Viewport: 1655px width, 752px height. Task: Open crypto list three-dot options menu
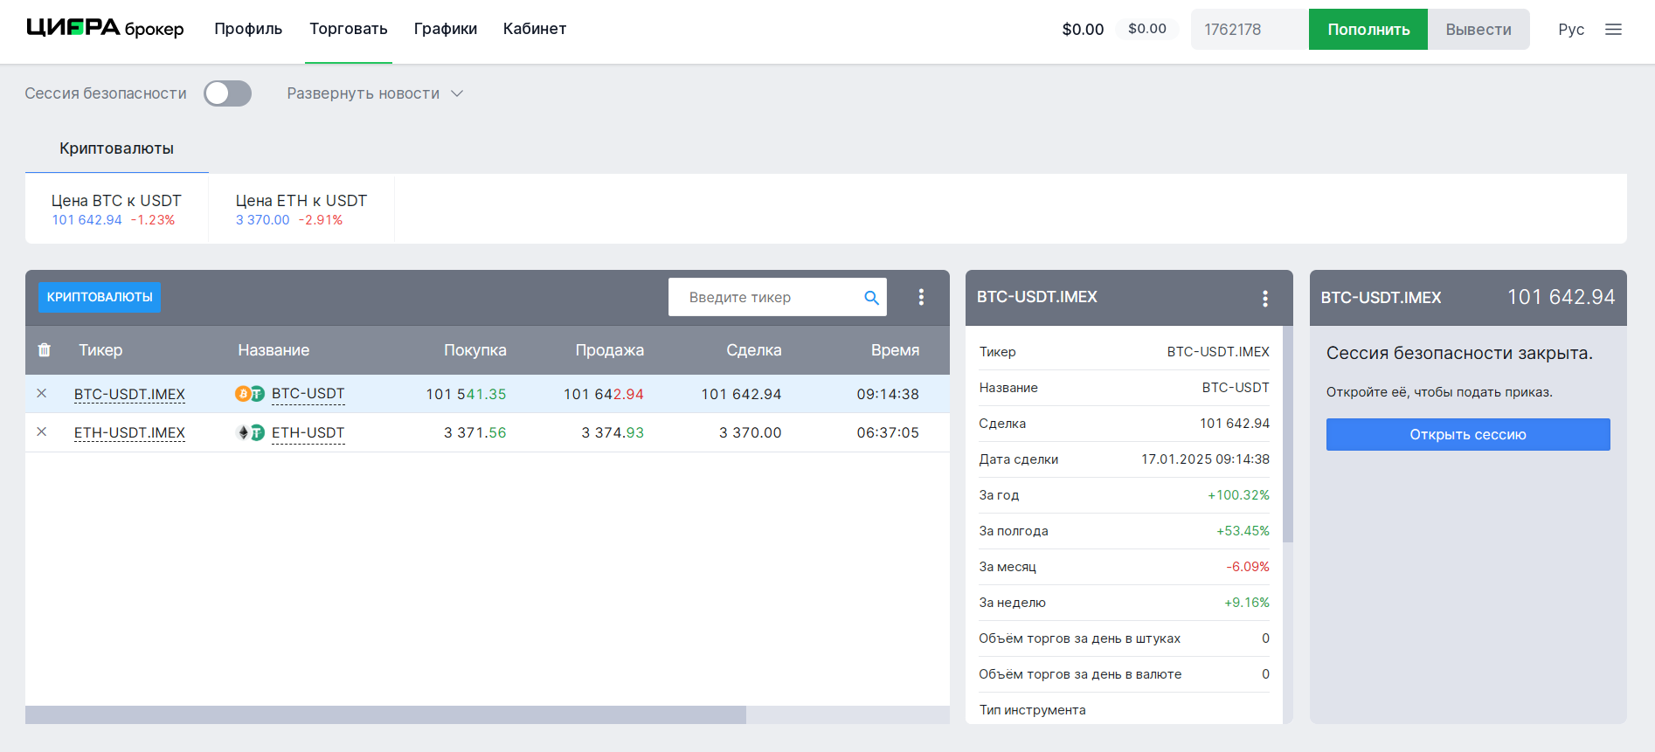(x=921, y=298)
